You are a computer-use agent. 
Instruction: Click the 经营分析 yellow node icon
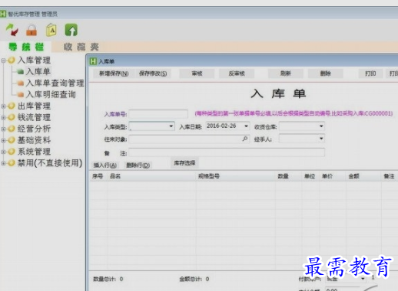12,129
